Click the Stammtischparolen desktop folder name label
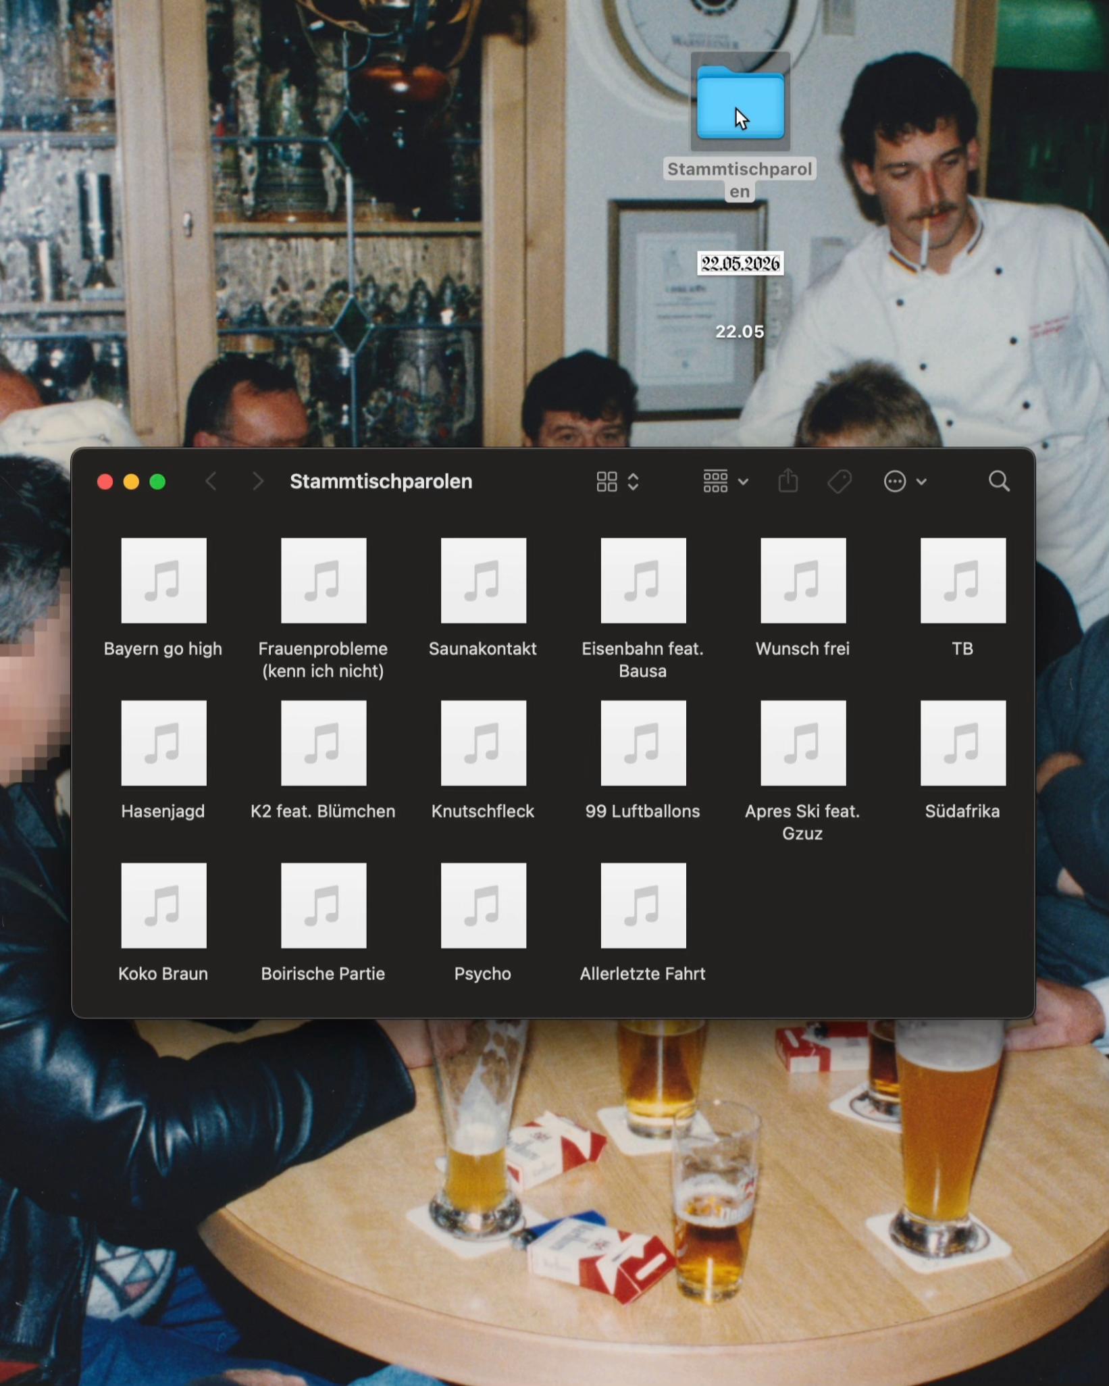This screenshot has height=1386, width=1109. (x=740, y=180)
